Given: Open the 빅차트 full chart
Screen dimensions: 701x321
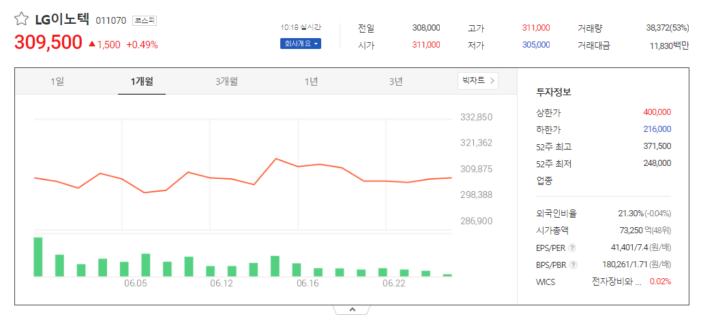Looking at the screenshot, I should pyautogui.click(x=478, y=81).
